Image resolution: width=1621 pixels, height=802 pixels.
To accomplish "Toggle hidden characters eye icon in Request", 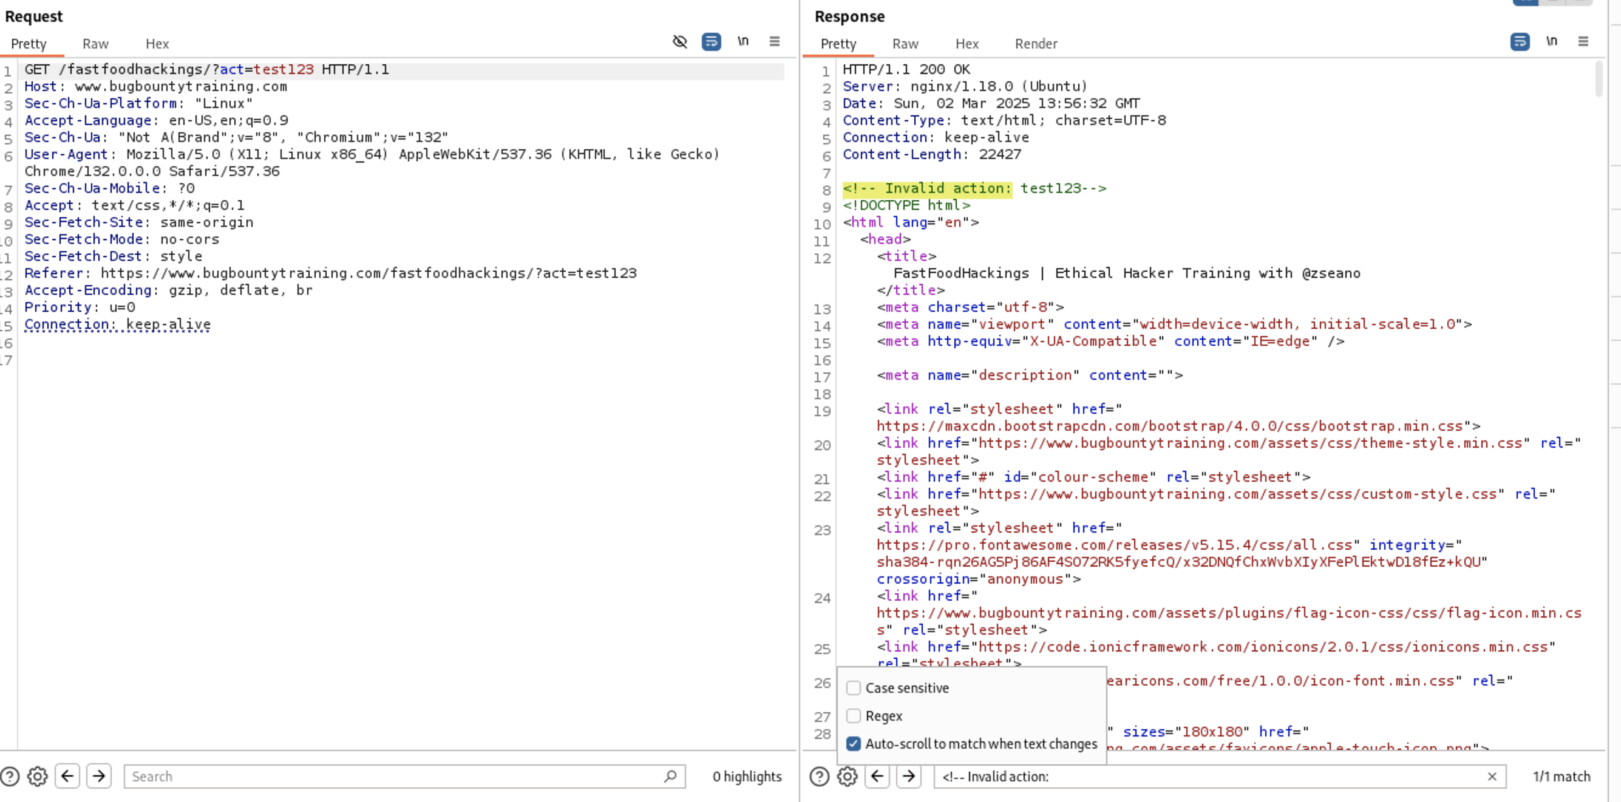I will point(679,41).
